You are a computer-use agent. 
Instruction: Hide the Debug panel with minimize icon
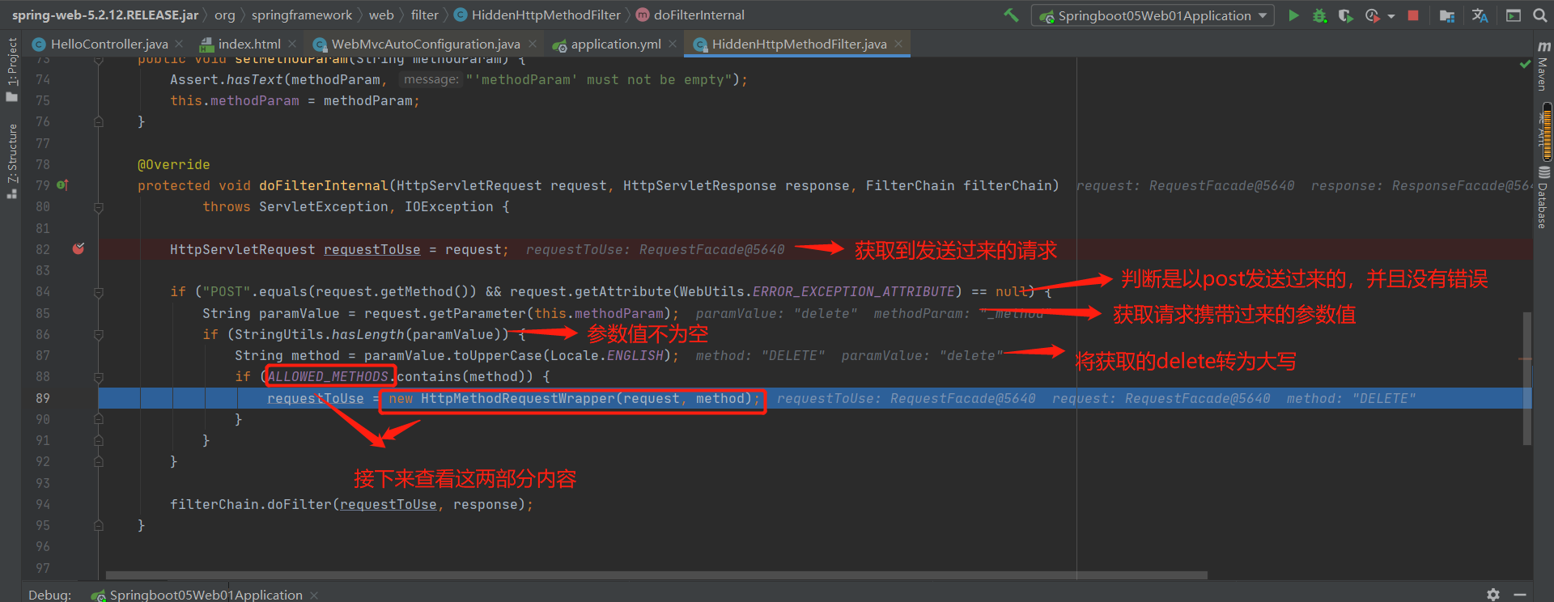(1520, 595)
